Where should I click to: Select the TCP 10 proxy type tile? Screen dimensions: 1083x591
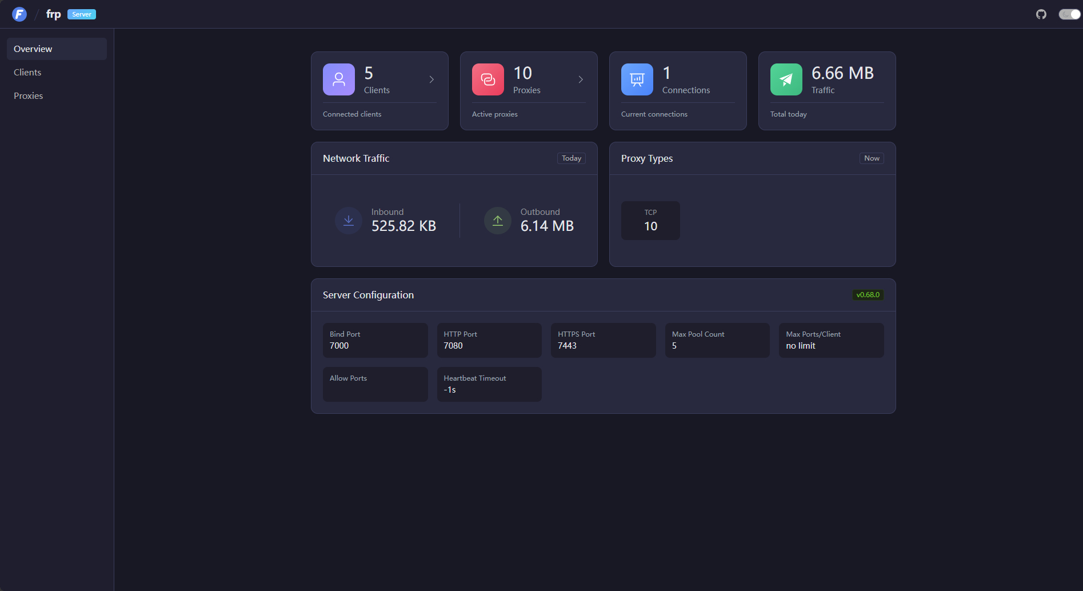pyautogui.click(x=650, y=221)
